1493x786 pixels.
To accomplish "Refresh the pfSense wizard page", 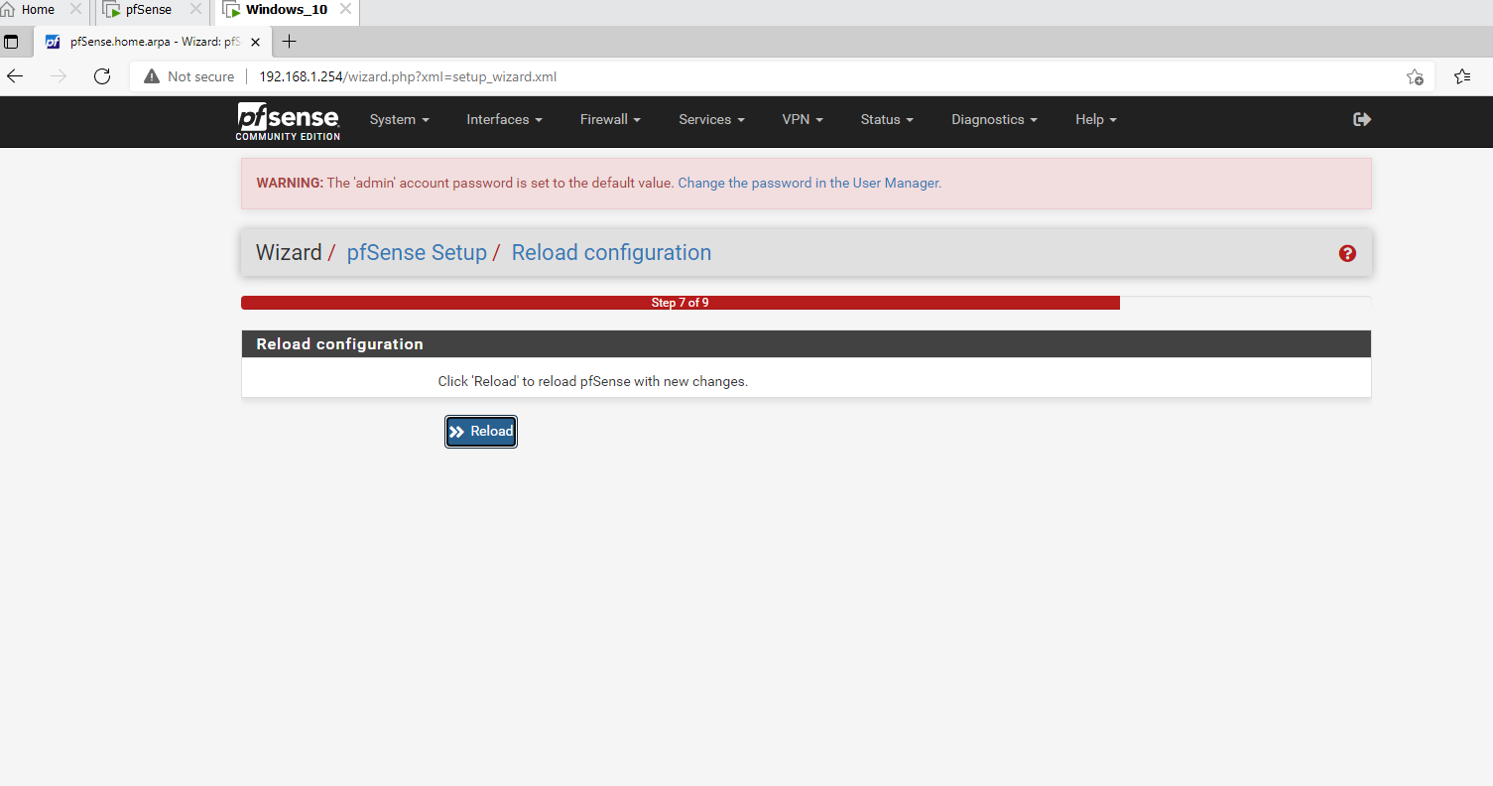I will click(x=101, y=76).
